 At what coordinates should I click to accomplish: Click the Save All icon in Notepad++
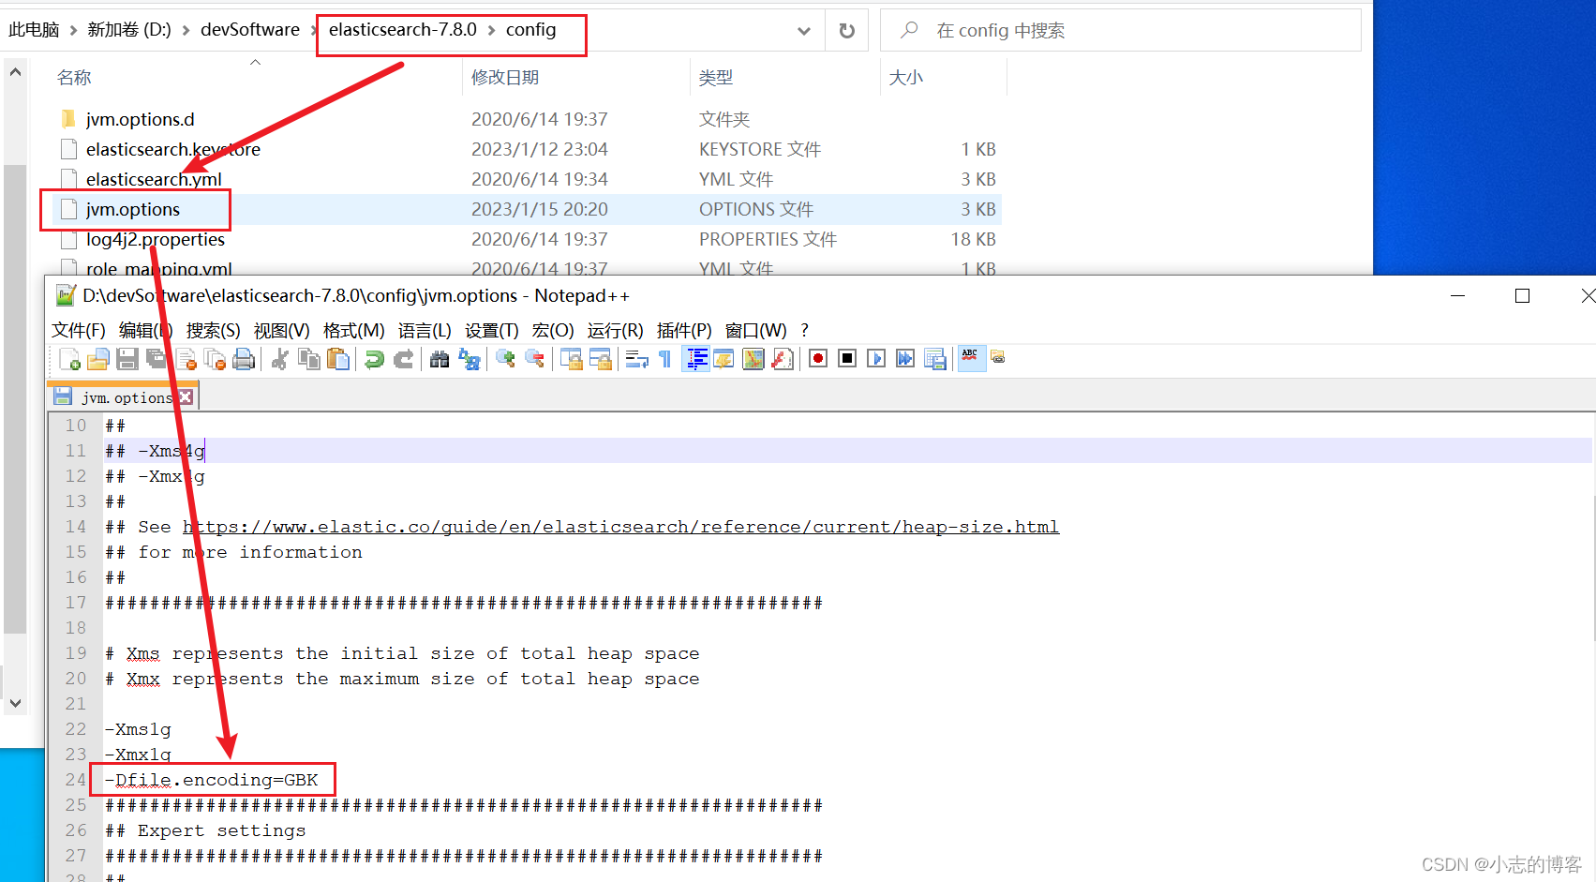pyautogui.click(x=157, y=359)
